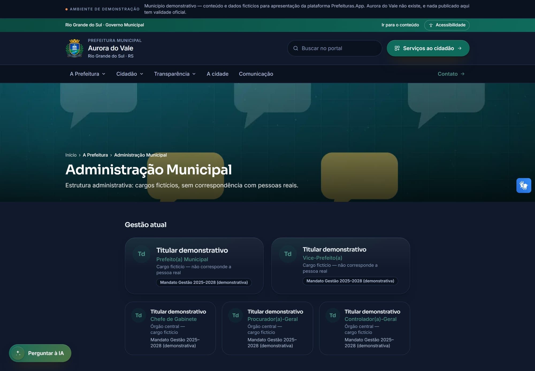Click the A Prefeitura breadcrumb link
This screenshot has height=371, width=535.
95,155
